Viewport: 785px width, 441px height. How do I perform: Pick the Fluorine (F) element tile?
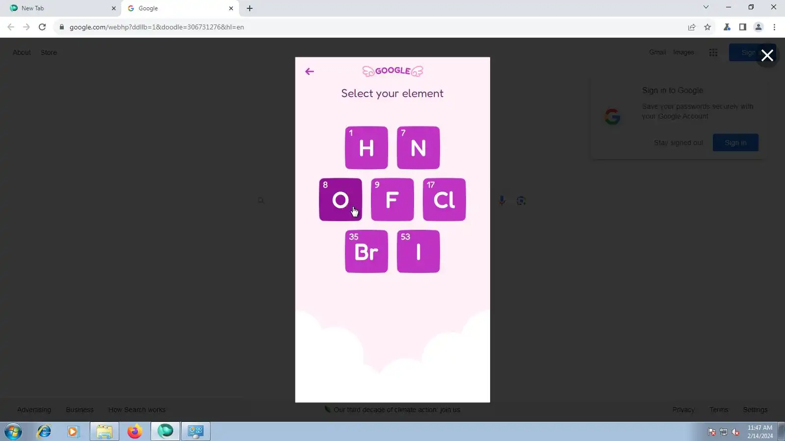(392, 199)
